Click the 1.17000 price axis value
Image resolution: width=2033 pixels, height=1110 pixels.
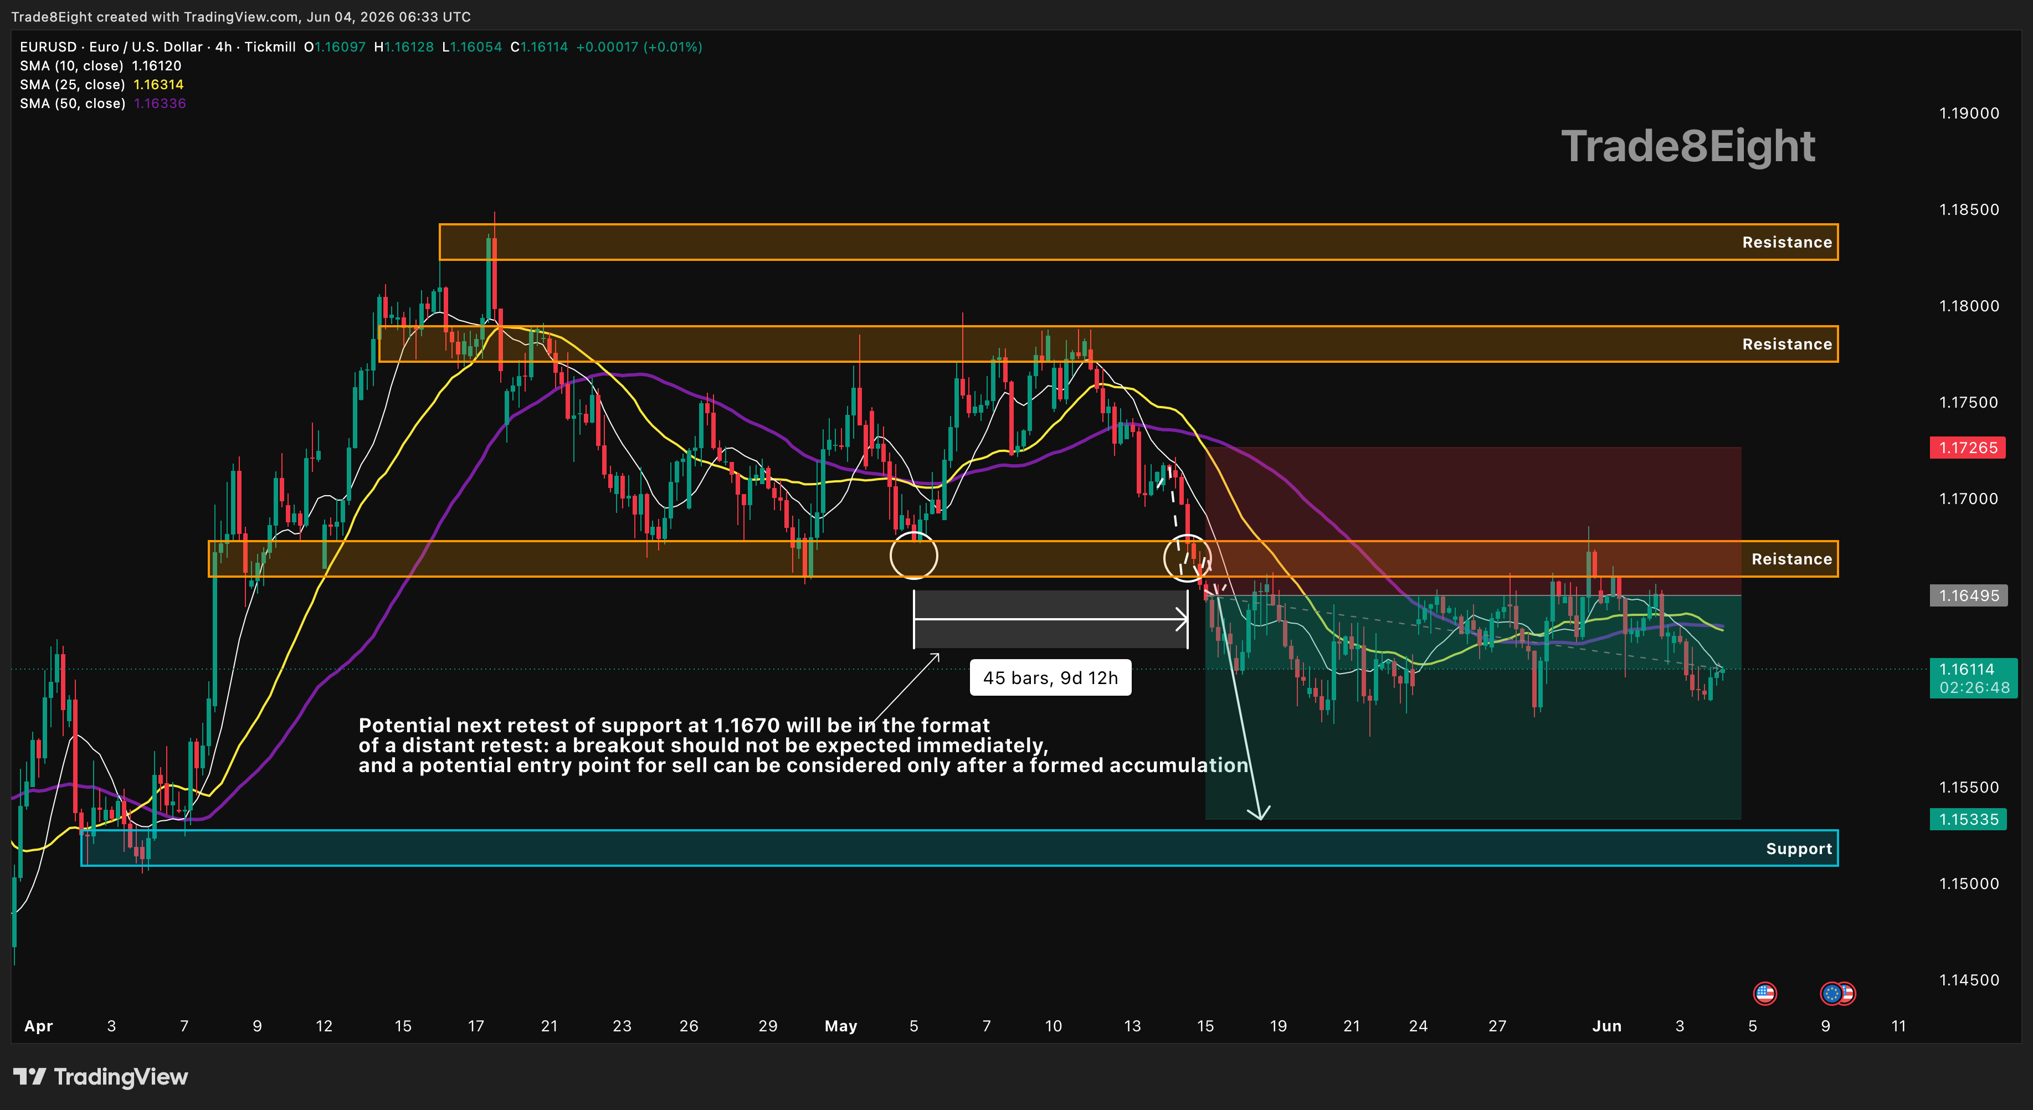click(x=1969, y=499)
